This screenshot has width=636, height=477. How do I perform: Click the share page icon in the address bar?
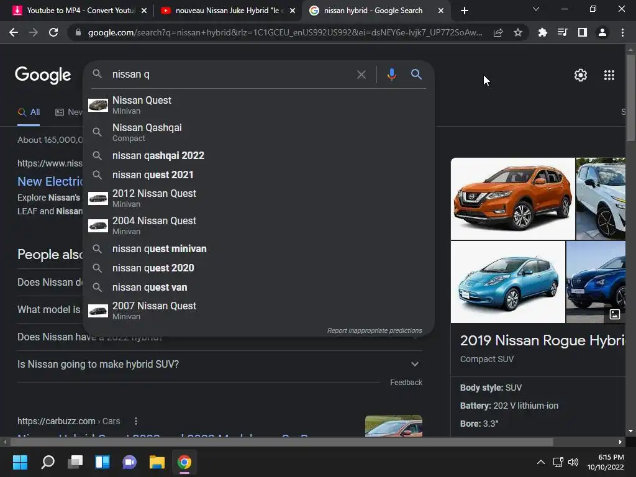(x=498, y=33)
